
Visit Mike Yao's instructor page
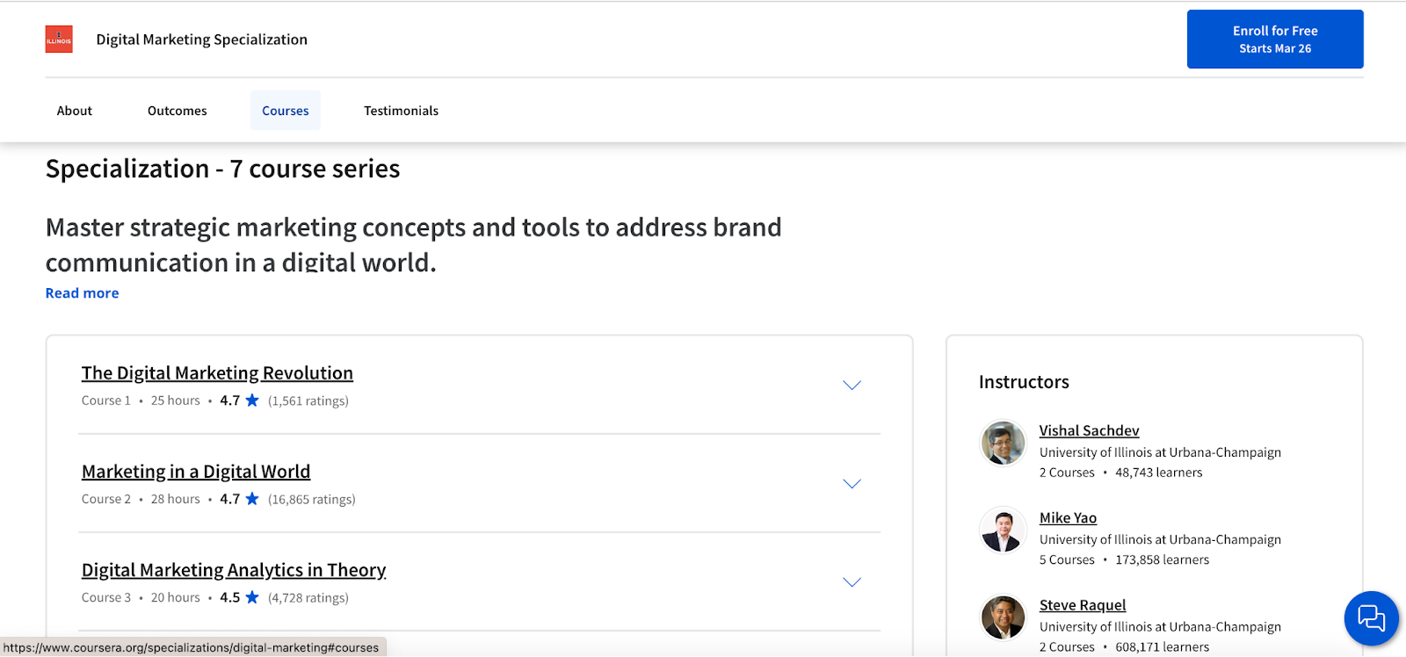coord(1068,518)
